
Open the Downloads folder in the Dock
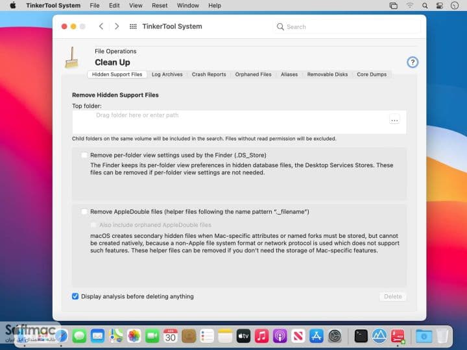(x=424, y=336)
